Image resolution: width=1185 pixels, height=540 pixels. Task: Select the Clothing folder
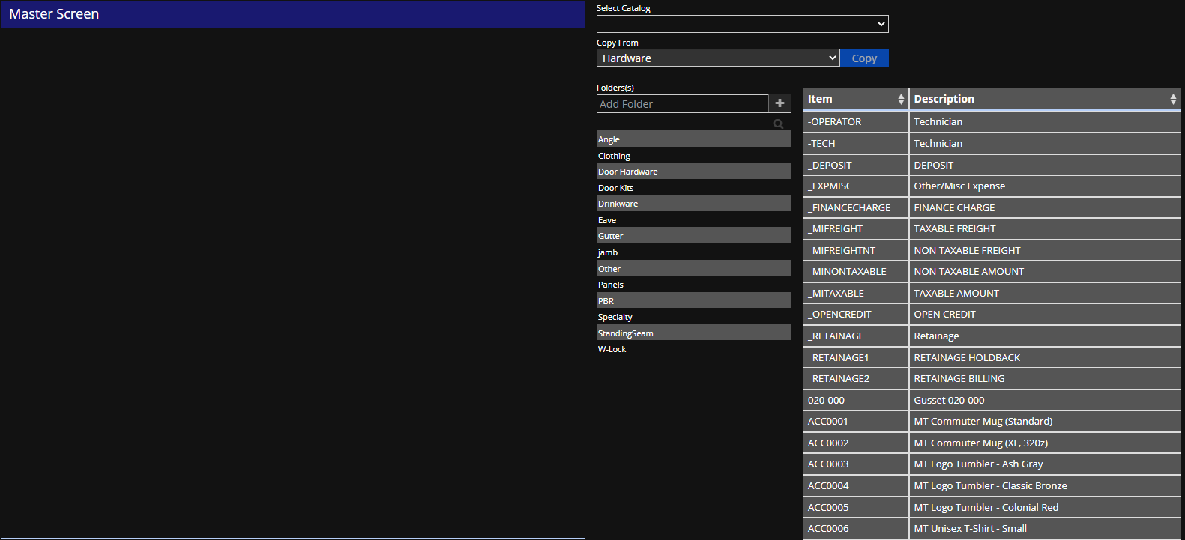694,156
